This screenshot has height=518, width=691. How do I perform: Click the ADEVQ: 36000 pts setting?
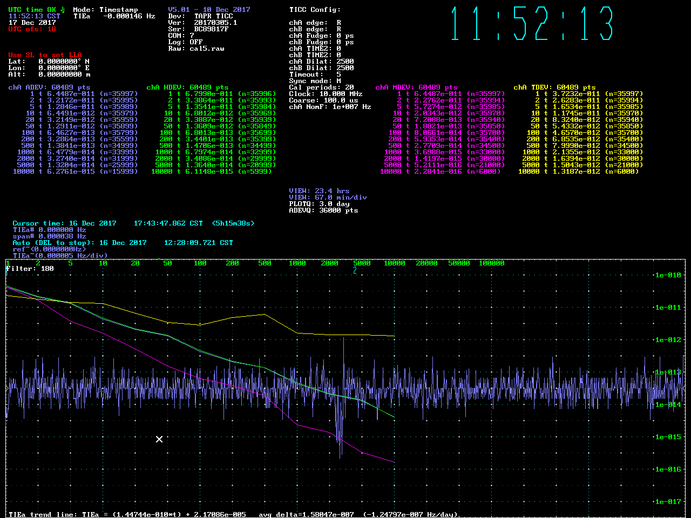tap(323, 210)
